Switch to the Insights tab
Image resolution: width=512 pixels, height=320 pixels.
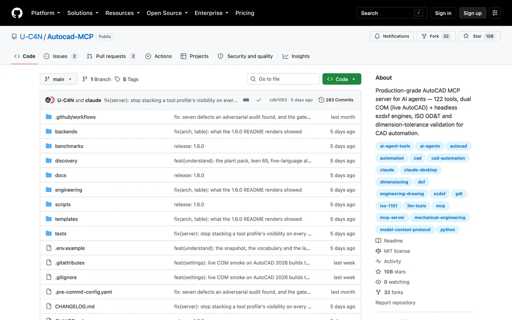pos(296,56)
